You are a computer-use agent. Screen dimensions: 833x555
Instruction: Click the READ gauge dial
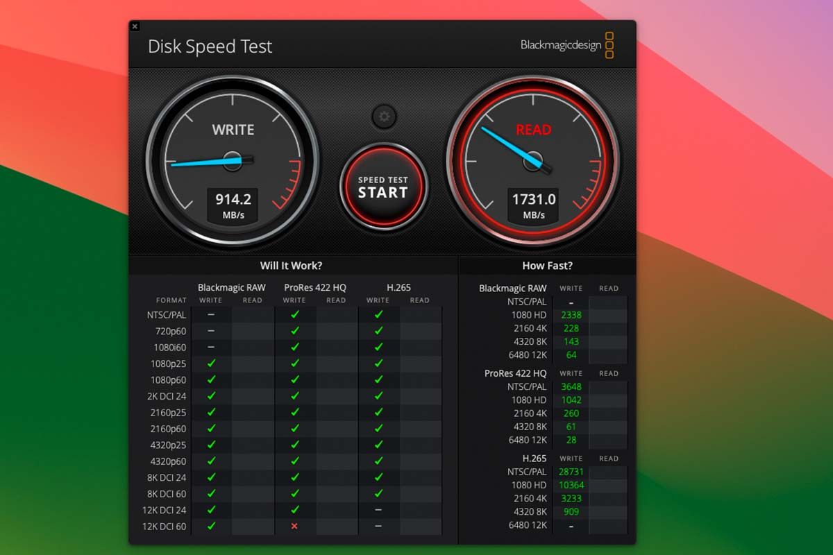[x=533, y=160]
